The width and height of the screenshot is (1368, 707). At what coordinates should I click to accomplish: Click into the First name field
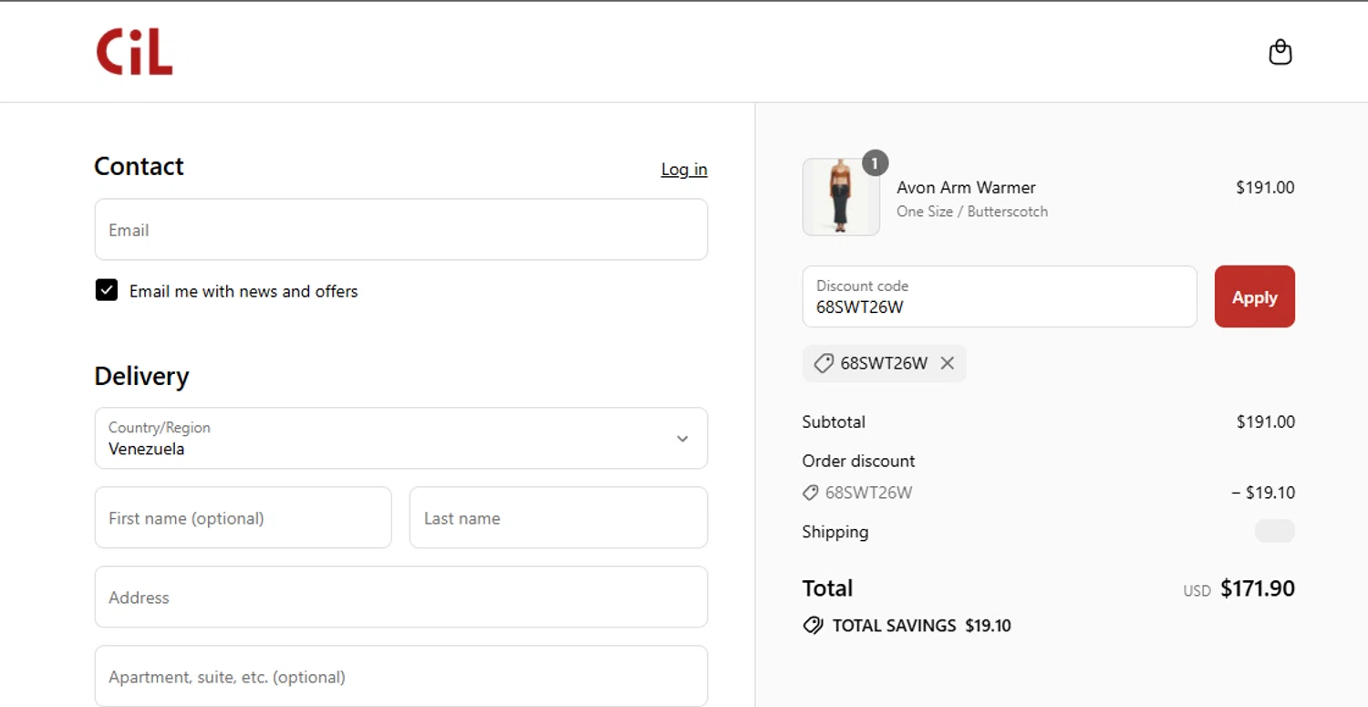243,518
